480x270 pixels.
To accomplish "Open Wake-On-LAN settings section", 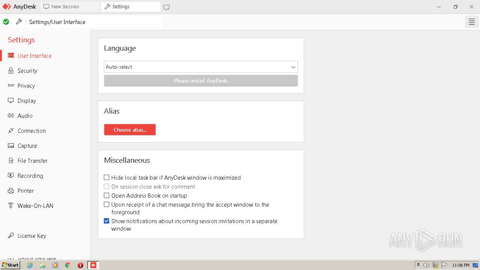I will (x=35, y=205).
